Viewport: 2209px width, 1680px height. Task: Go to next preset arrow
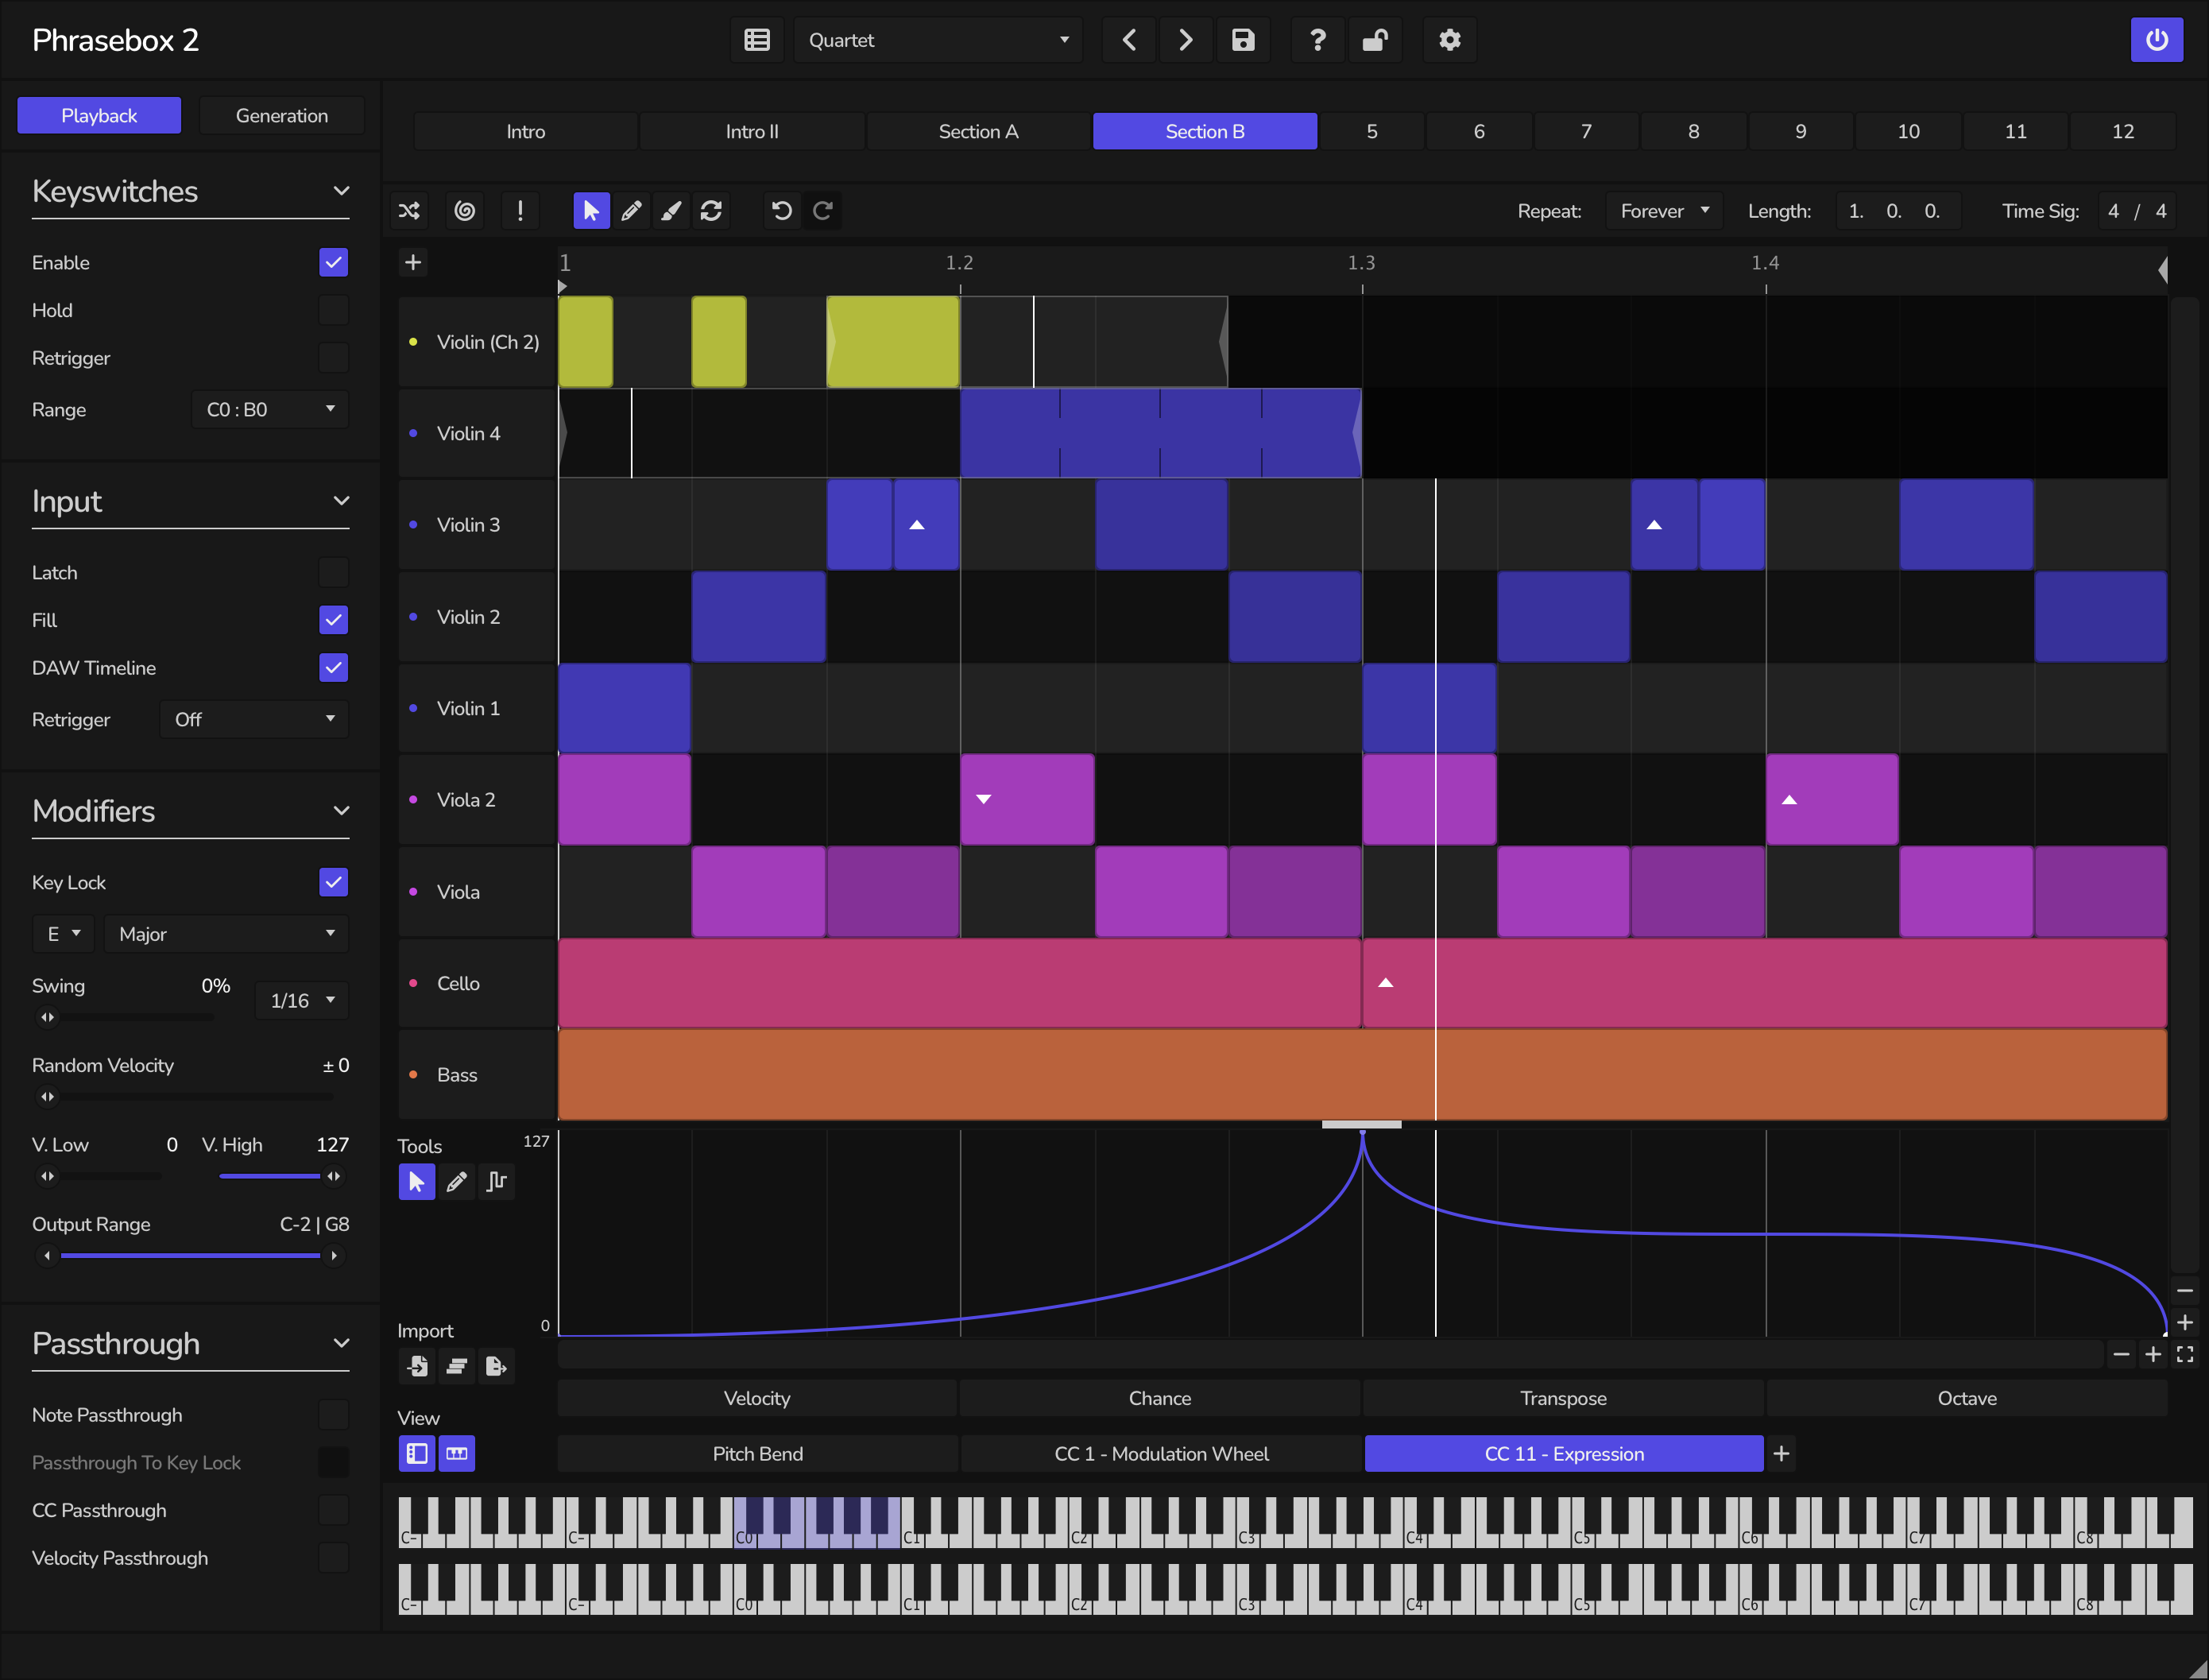pyautogui.click(x=1186, y=40)
